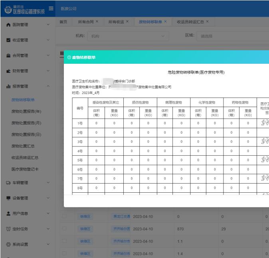The image size is (269, 258).
Task: Collapse the 报表管理 menu section
Action: point(48,86)
